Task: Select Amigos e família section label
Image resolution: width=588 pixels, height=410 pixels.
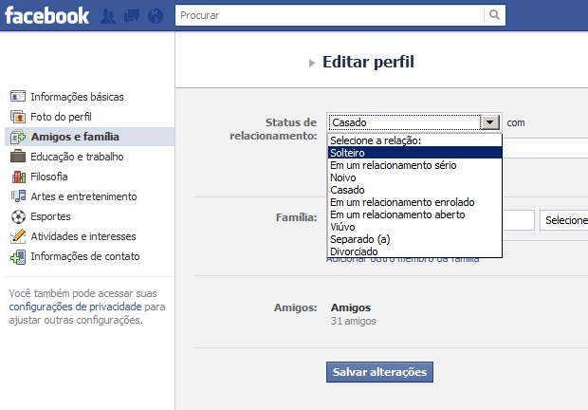Action: [75, 137]
